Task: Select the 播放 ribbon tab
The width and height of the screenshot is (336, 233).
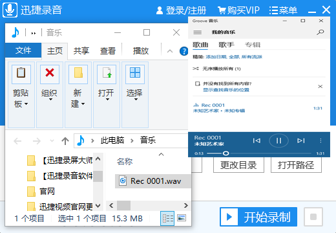Action: click(141, 51)
